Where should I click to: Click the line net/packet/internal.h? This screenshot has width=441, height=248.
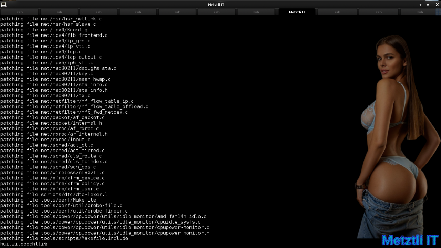[x=51, y=123]
